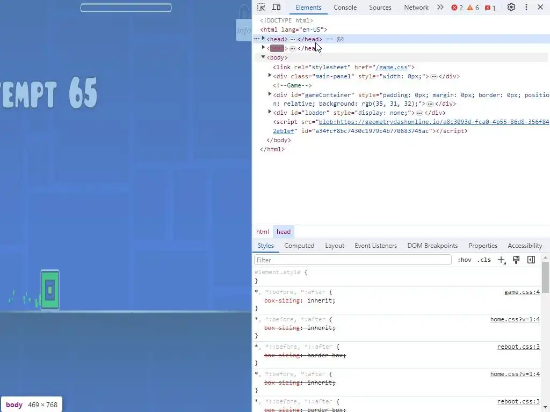Open the /game.css stylesheet link
The image size is (550, 412).
[x=392, y=67]
